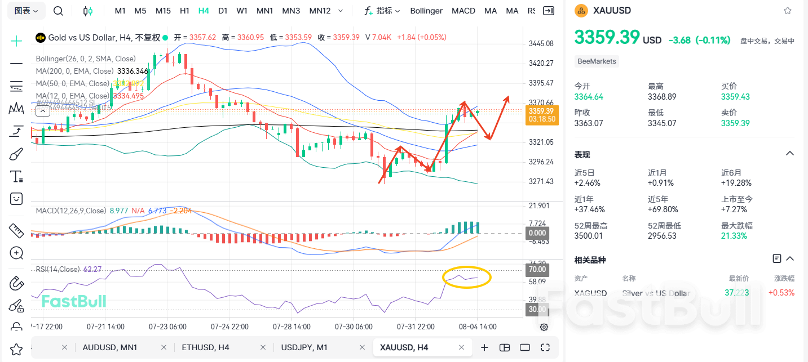Toggle XAUUSD favorite star
Image resolution: width=808 pixels, height=362 pixels.
(788, 11)
